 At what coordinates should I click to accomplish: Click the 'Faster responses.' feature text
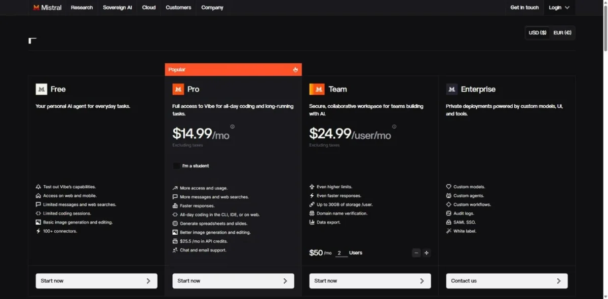click(197, 206)
